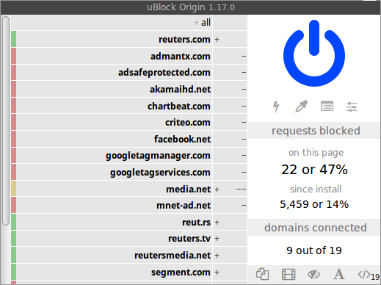Click the '9 out of 19' domains value
This screenshot has height=285, width=381.
(314, 250)
